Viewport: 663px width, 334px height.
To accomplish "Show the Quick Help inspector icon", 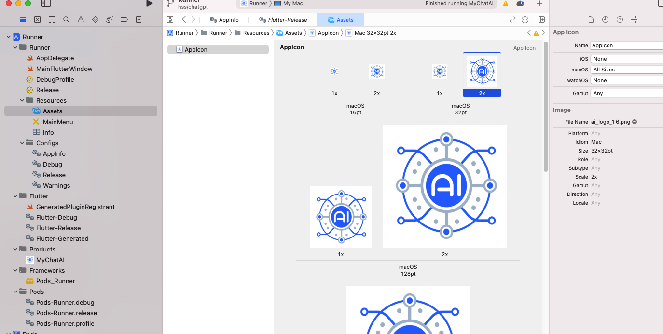I will coord(620,20).
